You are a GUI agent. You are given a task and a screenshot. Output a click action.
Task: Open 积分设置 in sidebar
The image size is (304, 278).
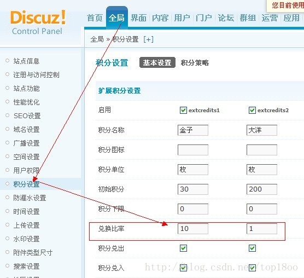click(x=26, y=184)
